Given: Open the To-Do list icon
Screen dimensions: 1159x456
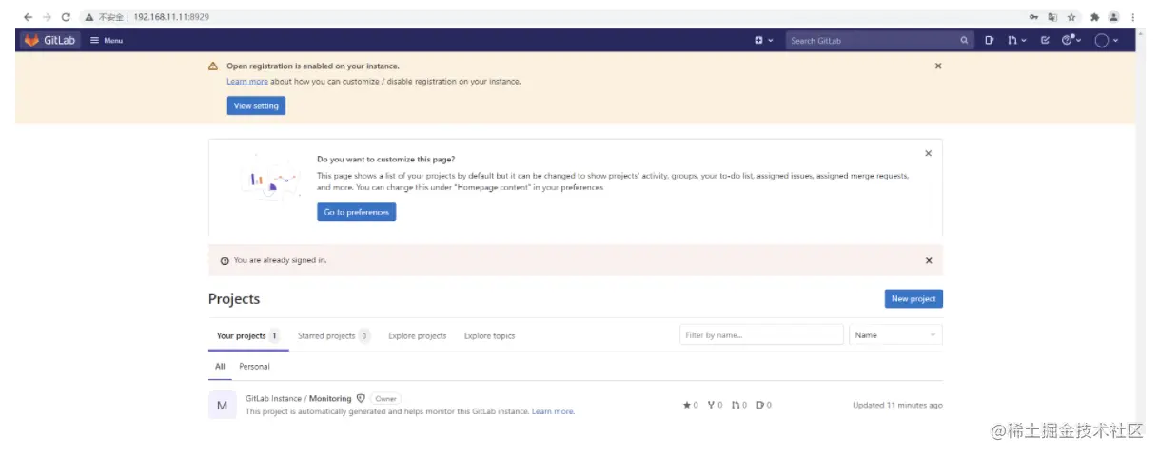Looking at the screenshot, I should point(1045,40).
